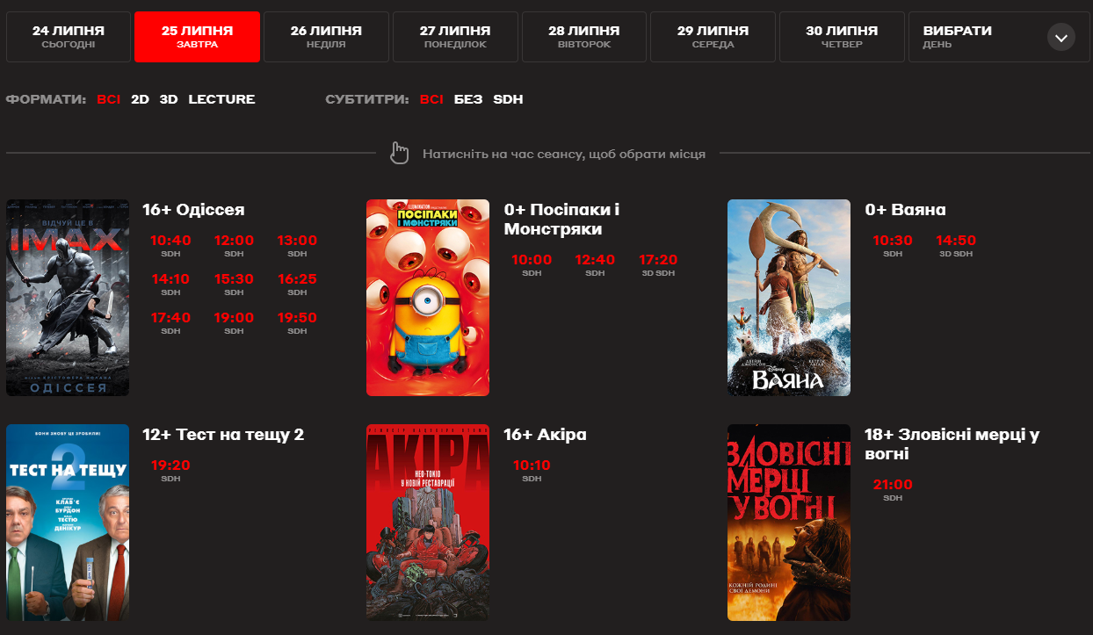1093x635 pixels.
Task: Choose the 30 ЛИПНЯ ЧЕТВЕР tab
Action: 842,37
